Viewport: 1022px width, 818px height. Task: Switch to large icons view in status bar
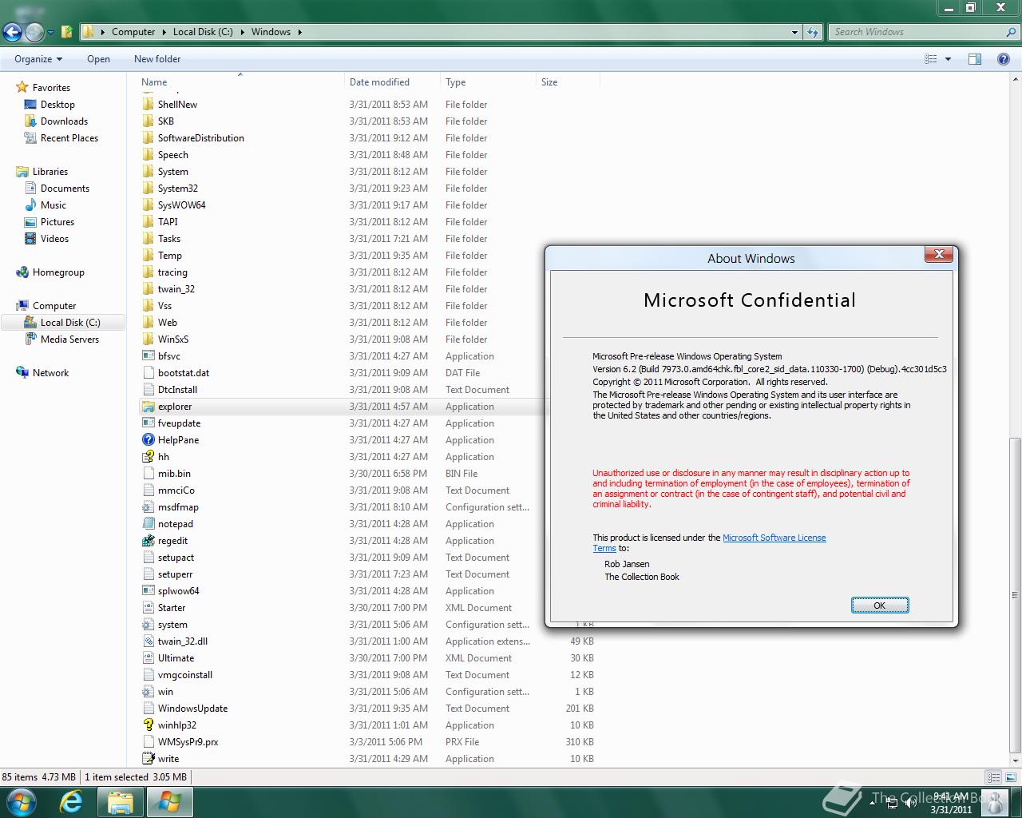click(x=1011, y=776)
